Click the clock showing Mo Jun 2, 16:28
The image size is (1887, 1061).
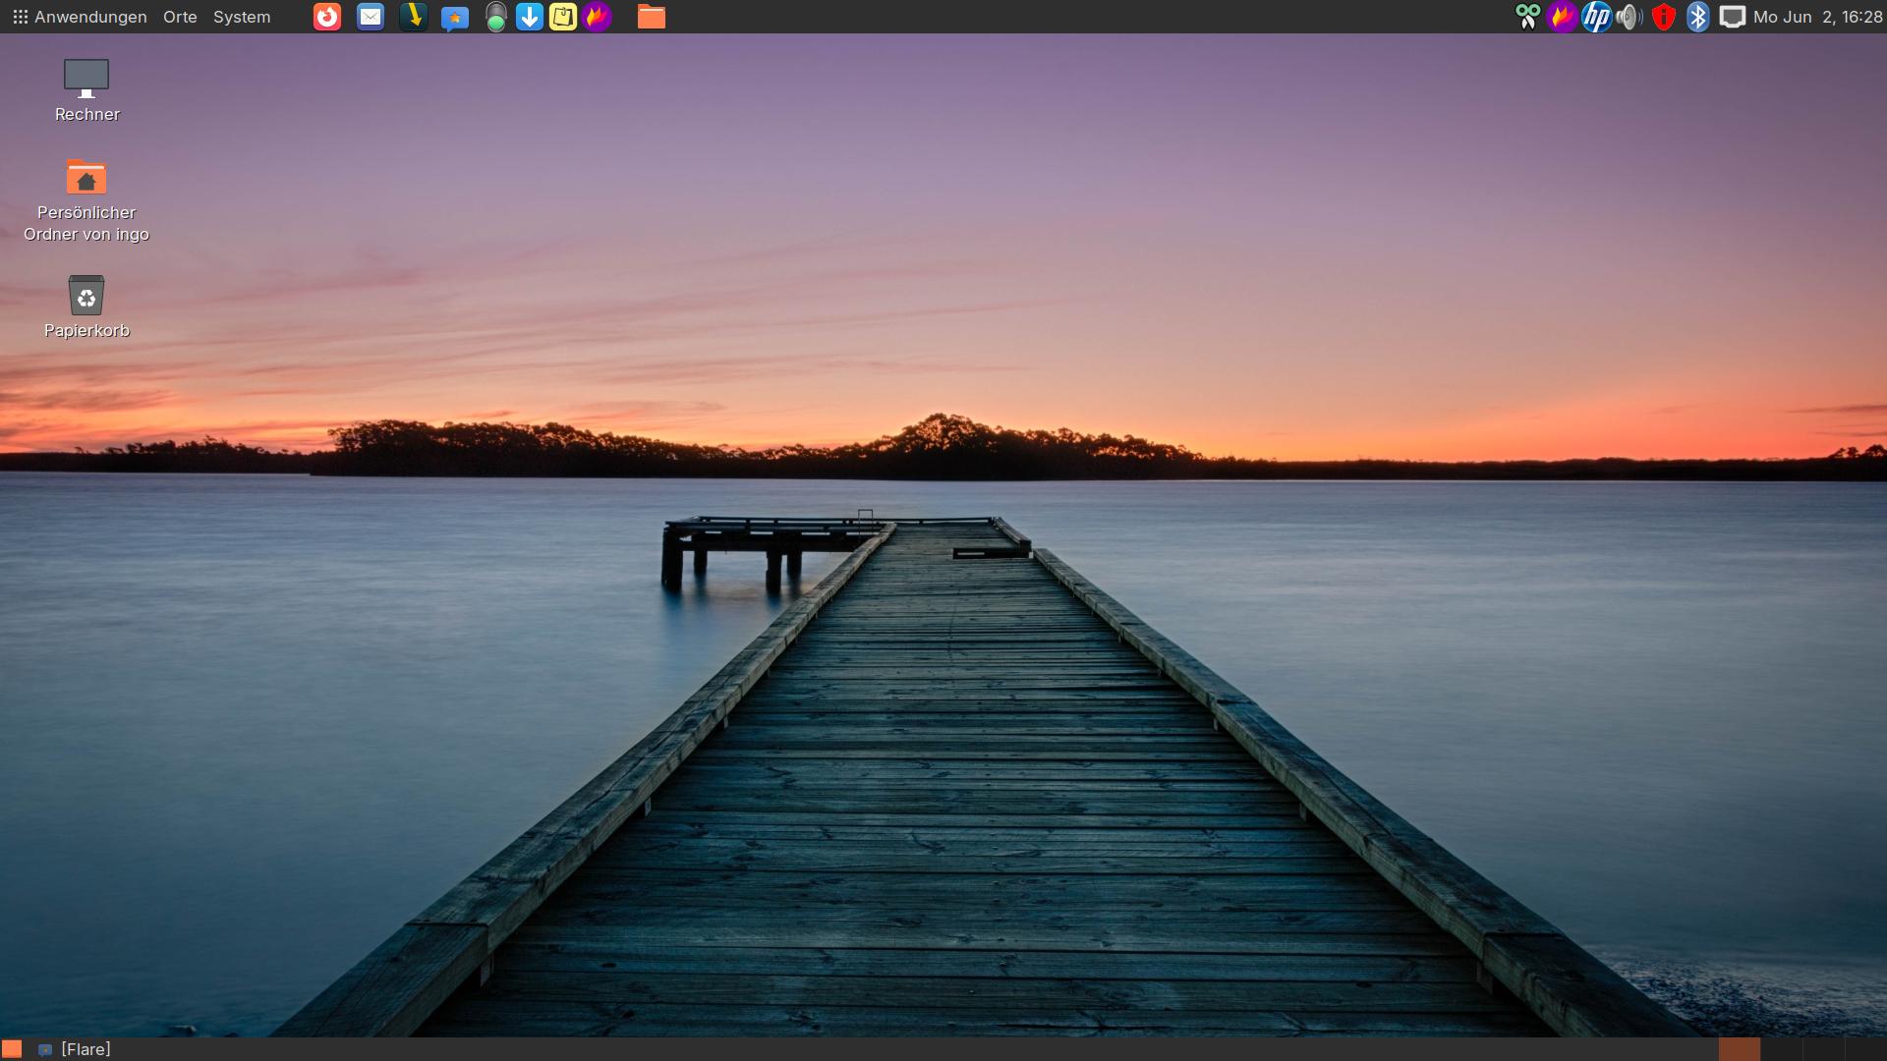1817,17
